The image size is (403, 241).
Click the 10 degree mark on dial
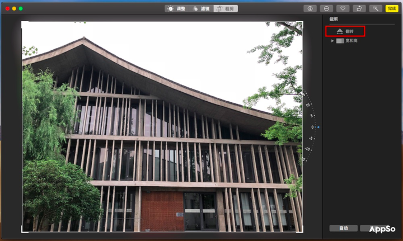coord(307,105)
